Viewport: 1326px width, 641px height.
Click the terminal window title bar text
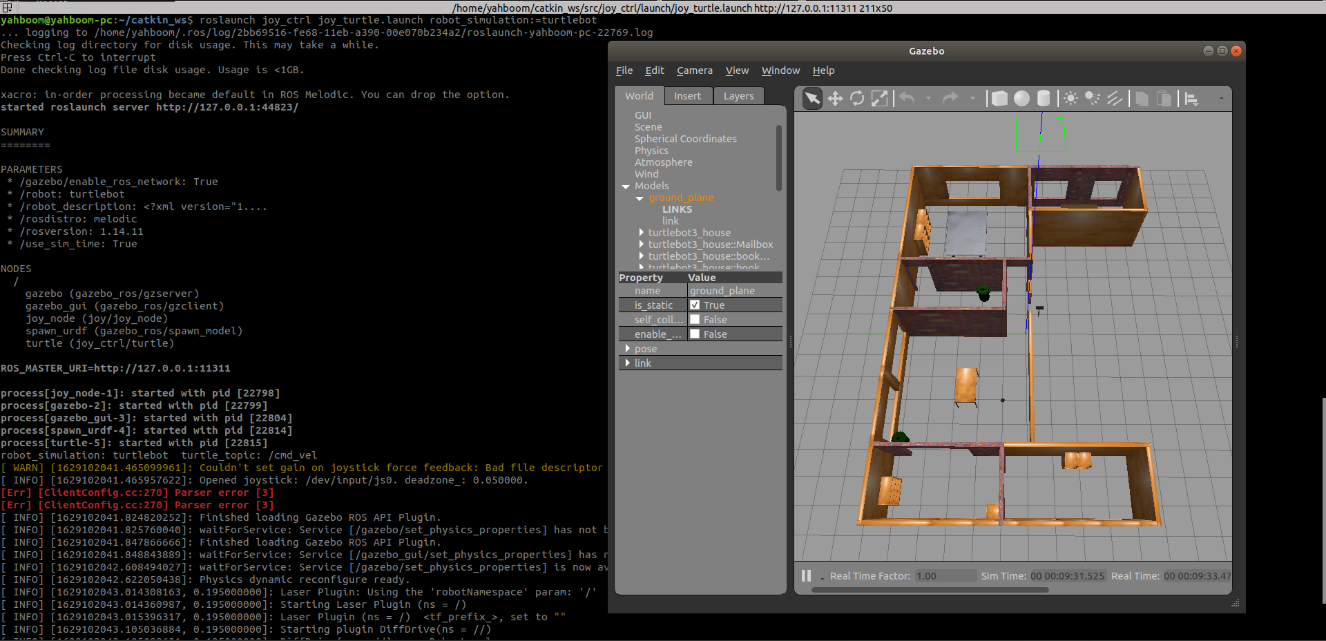pos(672,8)
